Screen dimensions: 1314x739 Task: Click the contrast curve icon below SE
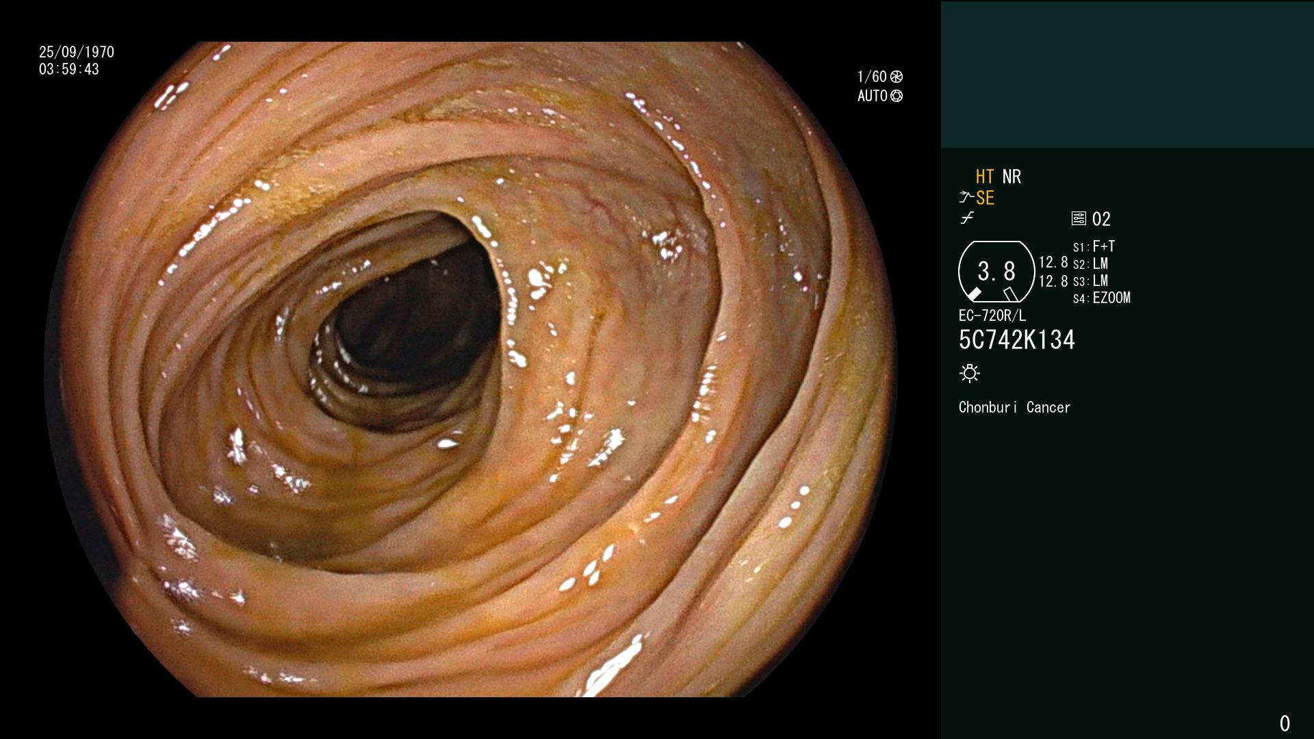(x=967, y=218)
